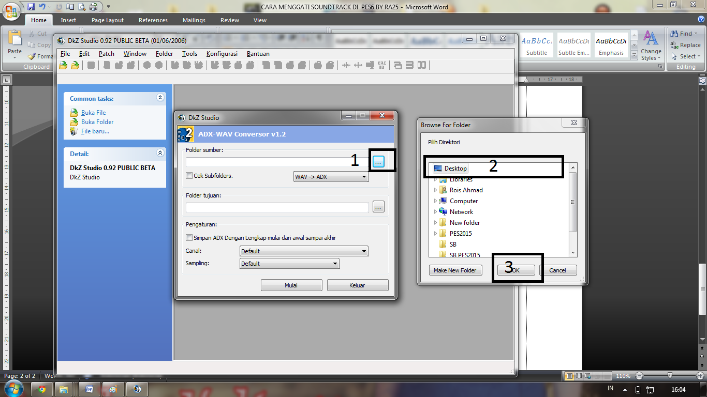Quick Print icon in Word title bar
This screenshot has height=397, width=707.
coord(93,7)
